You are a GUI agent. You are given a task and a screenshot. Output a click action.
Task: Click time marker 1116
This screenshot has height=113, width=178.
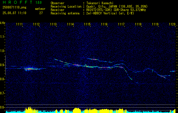point(104,24)
